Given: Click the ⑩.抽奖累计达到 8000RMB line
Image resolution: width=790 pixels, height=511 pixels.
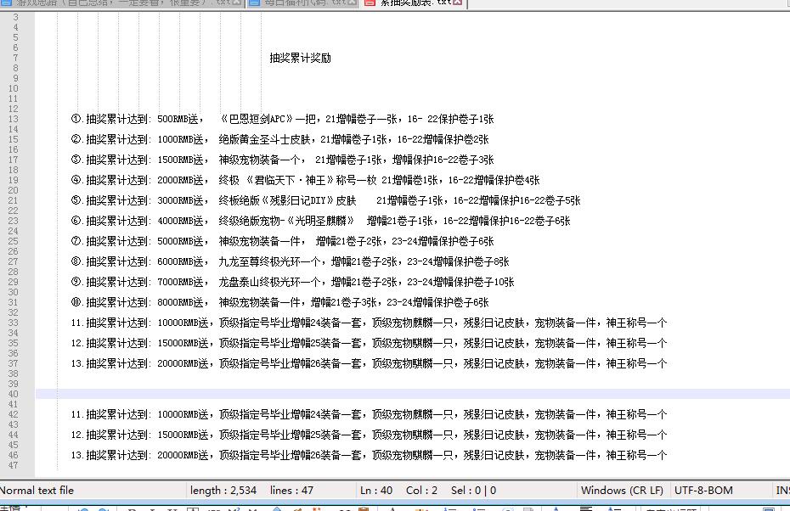Looking at the screenshot, I should click(x=280, y=302).
